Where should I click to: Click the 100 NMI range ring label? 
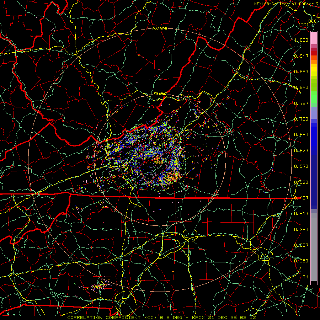point(160,28)
